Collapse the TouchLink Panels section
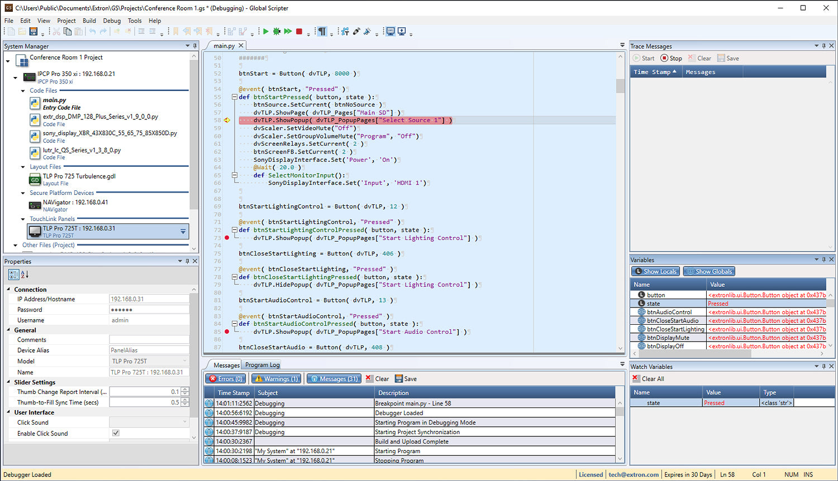Screen dimensions: 838x481 click(x=23, y=219)
